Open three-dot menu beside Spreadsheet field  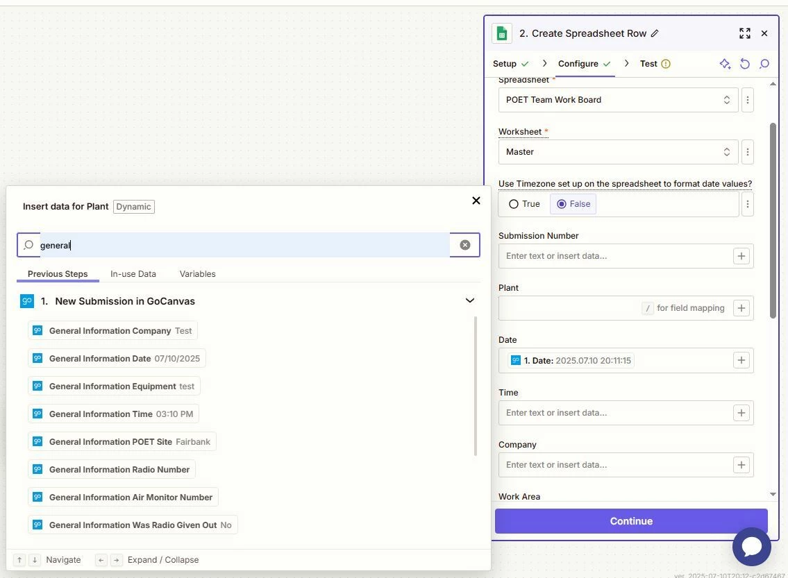point(747,100)
